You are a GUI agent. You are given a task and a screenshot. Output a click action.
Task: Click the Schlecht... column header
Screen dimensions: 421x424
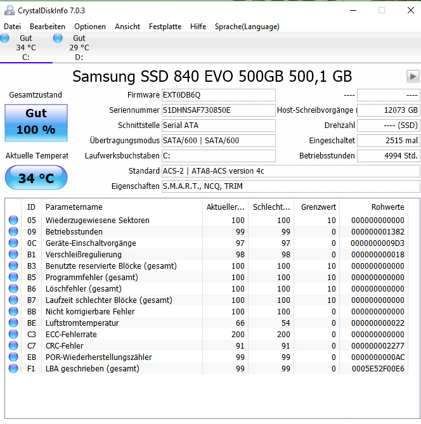(271, 207)
